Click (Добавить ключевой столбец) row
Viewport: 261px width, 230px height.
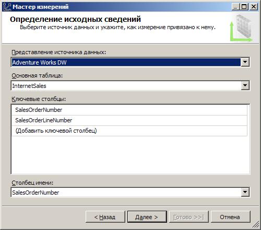click(129, 131)
